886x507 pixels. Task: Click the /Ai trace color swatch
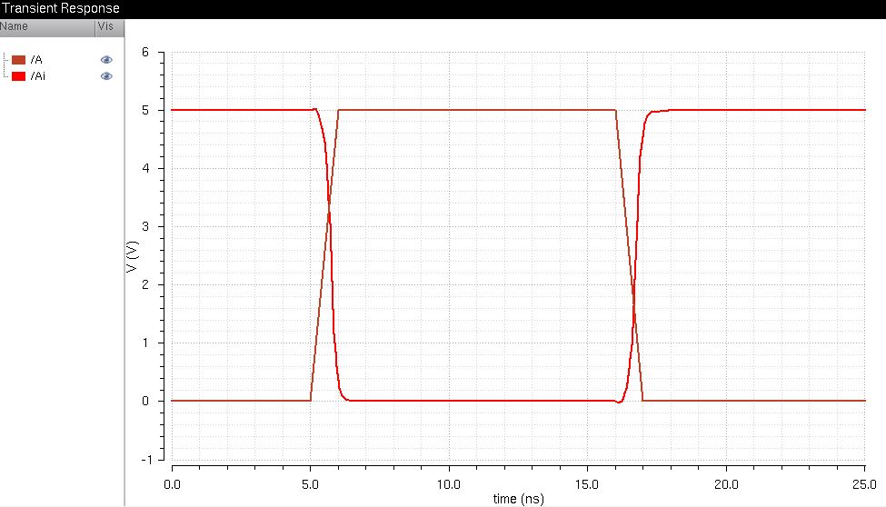pos(19,76)
